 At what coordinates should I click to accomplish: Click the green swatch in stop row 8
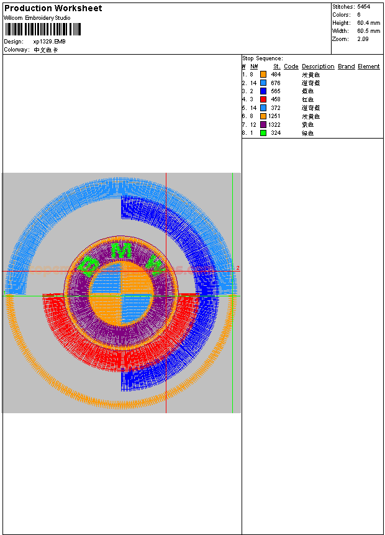tap(263, 133)
